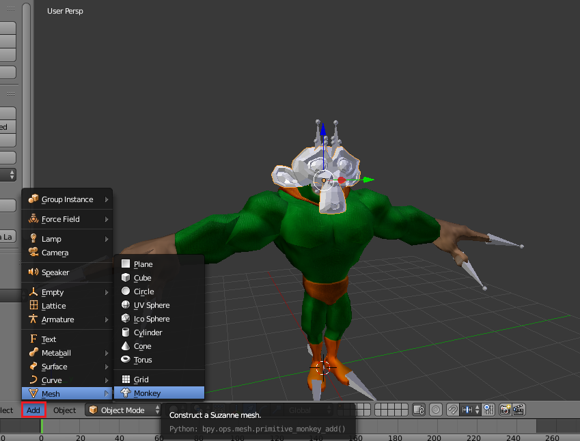Choose Cylinder label in the Mesh submenu
This screenshot has height=441, width=580.
[x=148, y=332]
